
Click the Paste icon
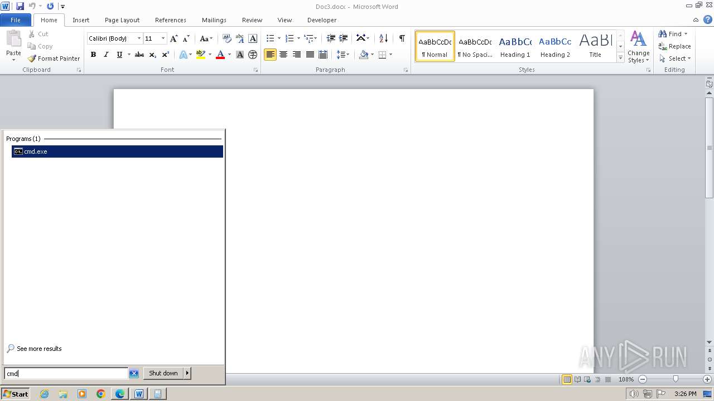coord(13,40)
